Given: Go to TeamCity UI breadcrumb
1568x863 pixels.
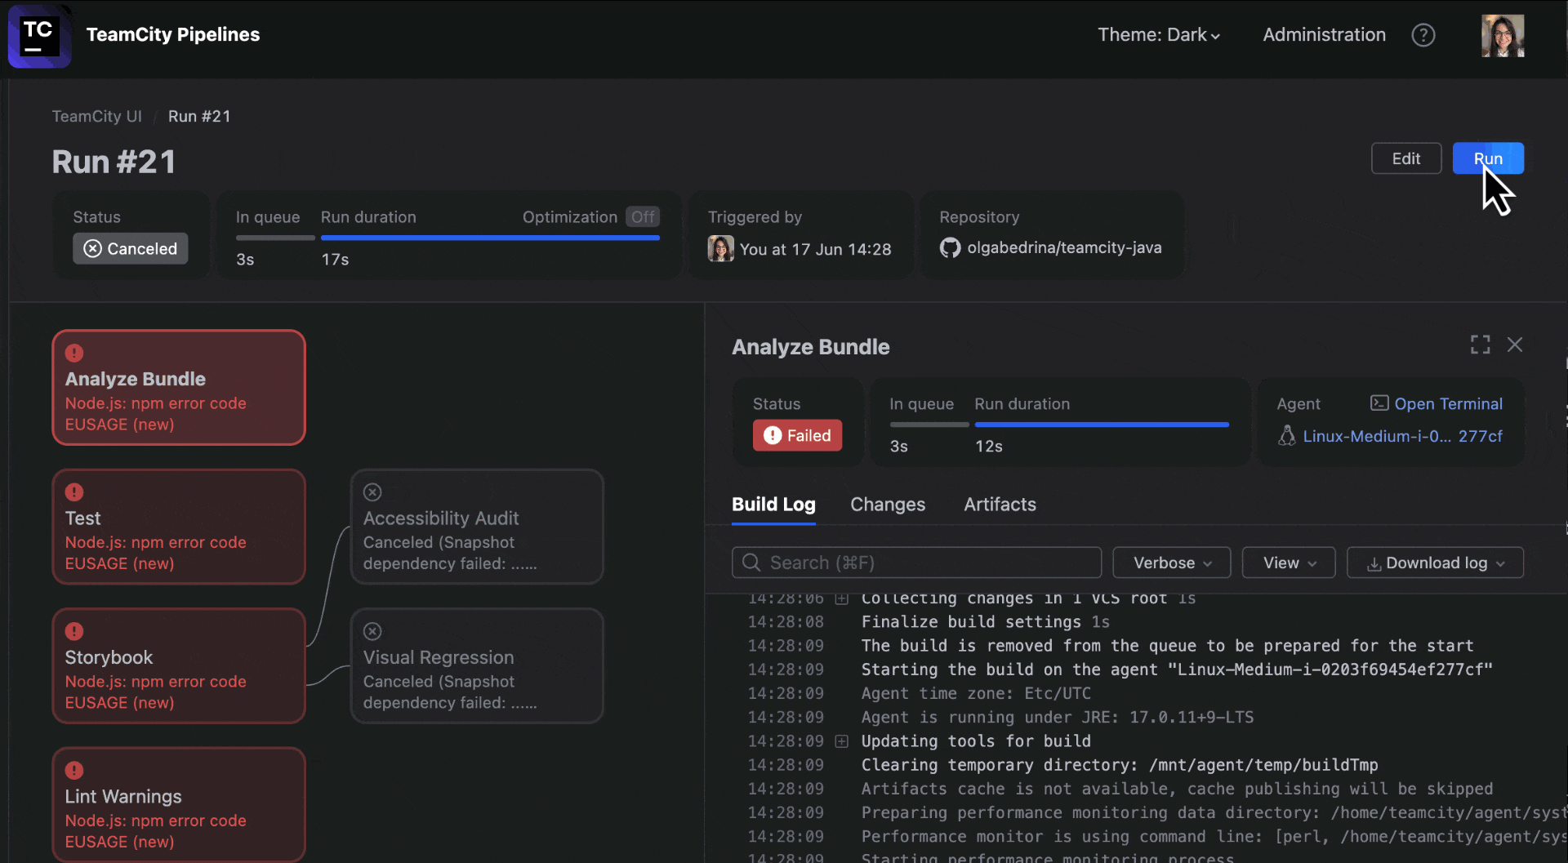Looking at the screenshot, I should pos(96,116).
